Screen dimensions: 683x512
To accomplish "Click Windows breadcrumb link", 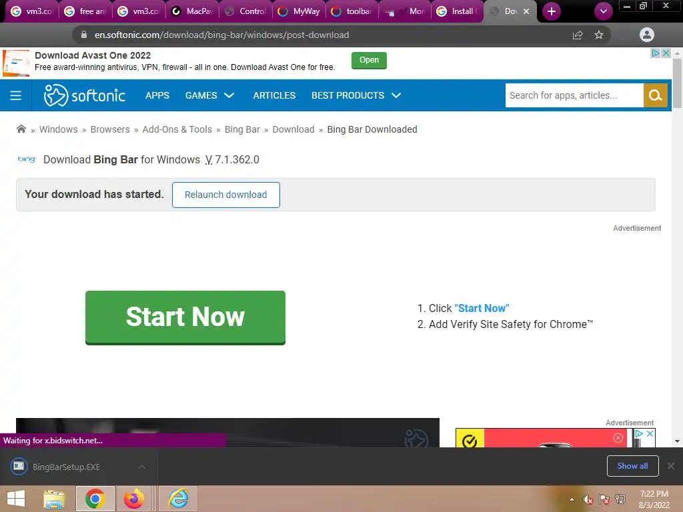I will (59, 129).
